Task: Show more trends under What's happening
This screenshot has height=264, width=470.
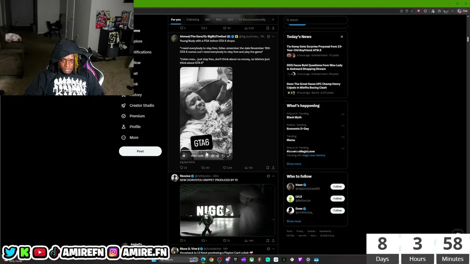Action: point(294,164)
